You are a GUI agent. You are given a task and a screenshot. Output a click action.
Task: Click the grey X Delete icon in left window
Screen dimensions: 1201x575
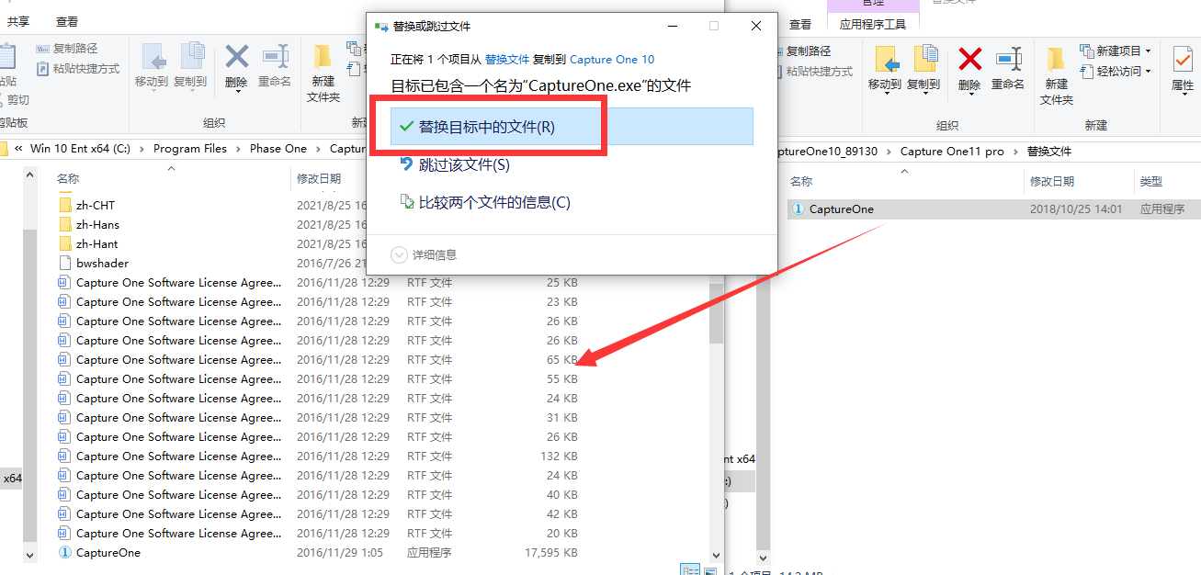tap(237, 57)
